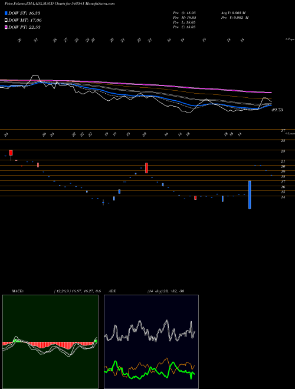
Task: Click the 'Pre V: 0.002 M' volume text
Action: [236, 18]
